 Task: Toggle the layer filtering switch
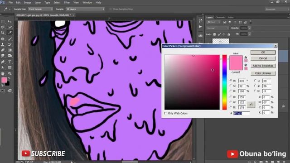(251, 22)
